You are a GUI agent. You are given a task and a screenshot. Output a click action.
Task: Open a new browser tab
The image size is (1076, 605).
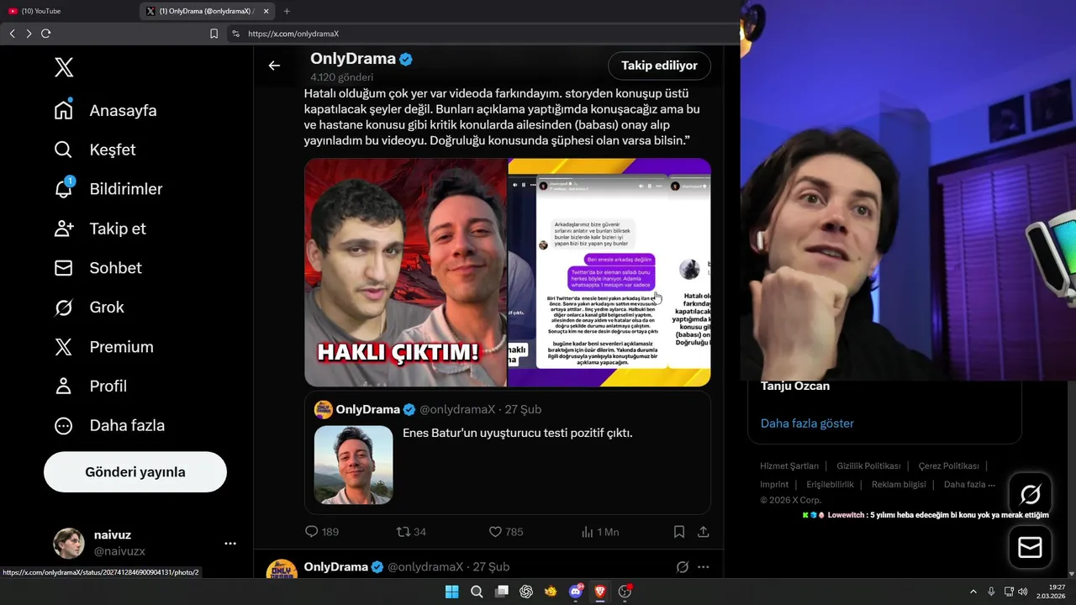287,11
